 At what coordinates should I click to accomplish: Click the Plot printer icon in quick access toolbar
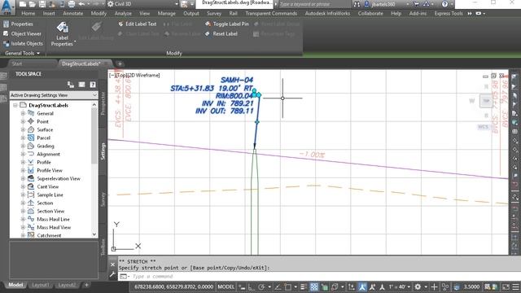pos(72,4)
